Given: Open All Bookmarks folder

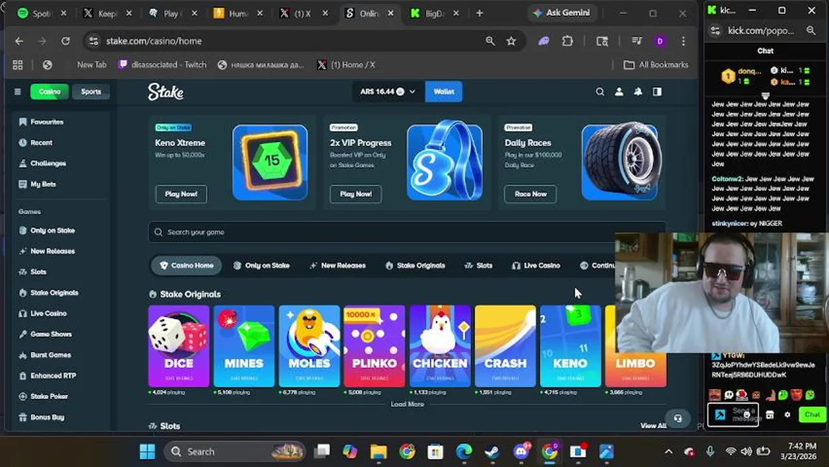Looking at the screenshot, I should (656, 65).
